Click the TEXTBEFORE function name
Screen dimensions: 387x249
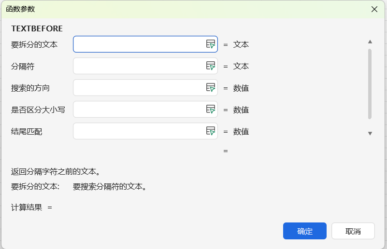click(x=37, y=28)
